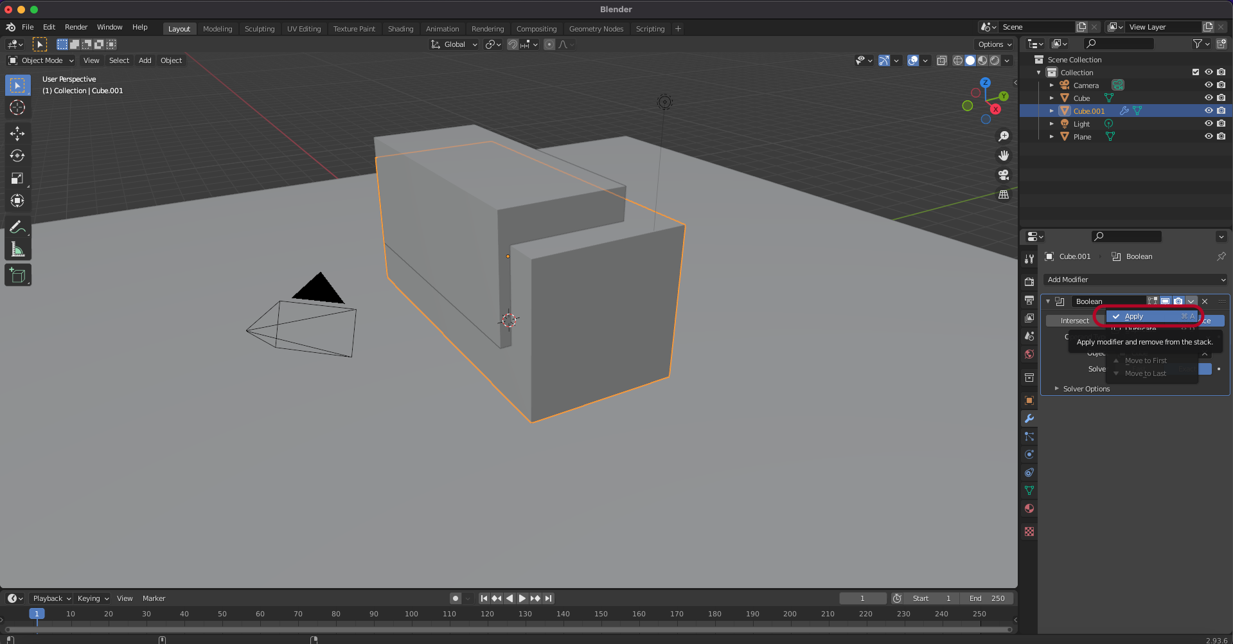Viewport: 1233px width, 644px height.
Task: Toggle Collection exclude checkbox
Action: (1196, 72)
